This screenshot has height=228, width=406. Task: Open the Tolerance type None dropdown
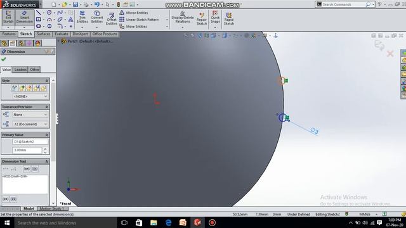coord(30,115)
